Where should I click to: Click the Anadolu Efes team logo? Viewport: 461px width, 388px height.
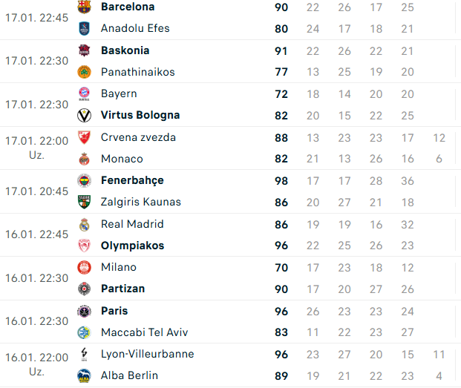pos(84,28)
